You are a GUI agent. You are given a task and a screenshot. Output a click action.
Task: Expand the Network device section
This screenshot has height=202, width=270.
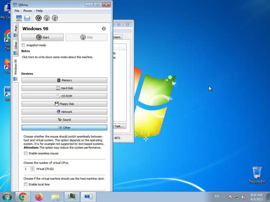coord(64,112)
